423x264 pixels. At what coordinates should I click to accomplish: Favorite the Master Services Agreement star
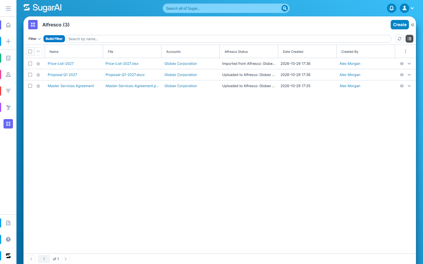pos(38,86)
